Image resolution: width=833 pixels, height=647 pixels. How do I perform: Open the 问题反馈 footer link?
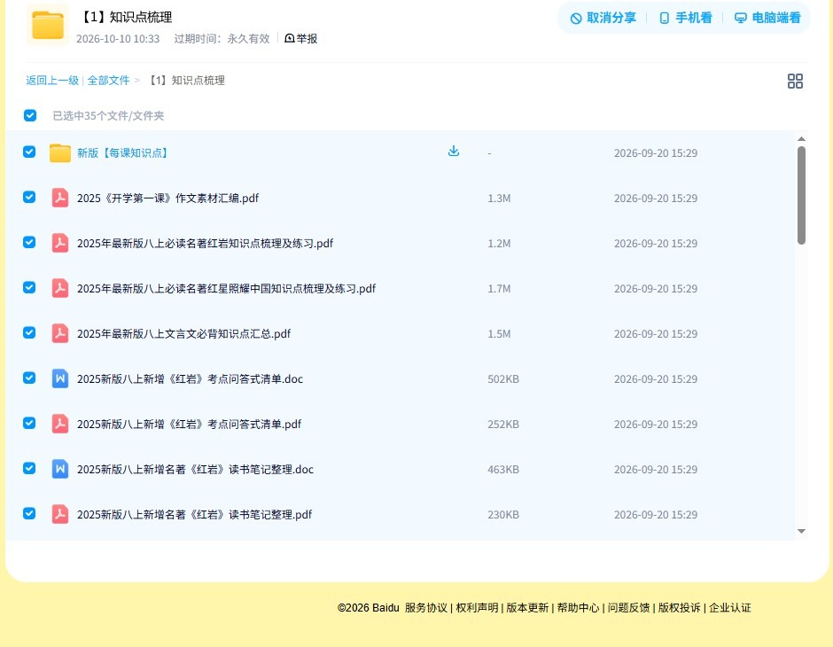pos(628,608)
